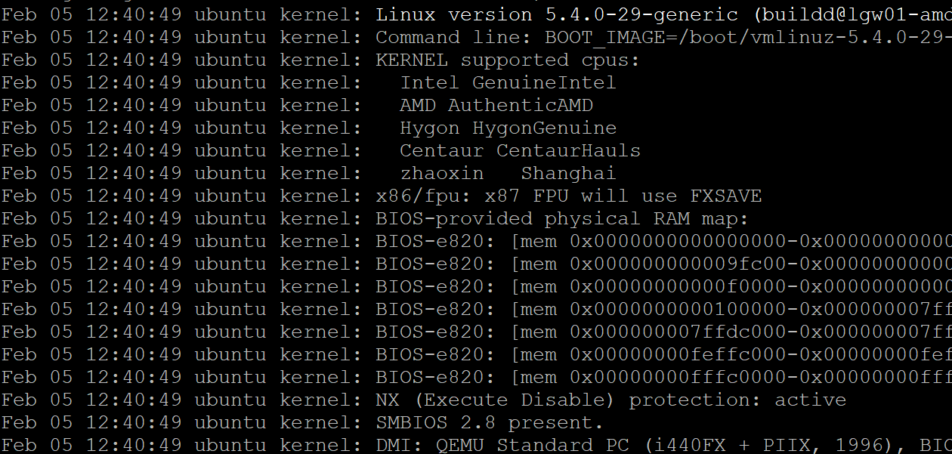Click the "SMBIOS 2.8 present." message
This screenshot has width=952, height=454.
tap(490, 422)
